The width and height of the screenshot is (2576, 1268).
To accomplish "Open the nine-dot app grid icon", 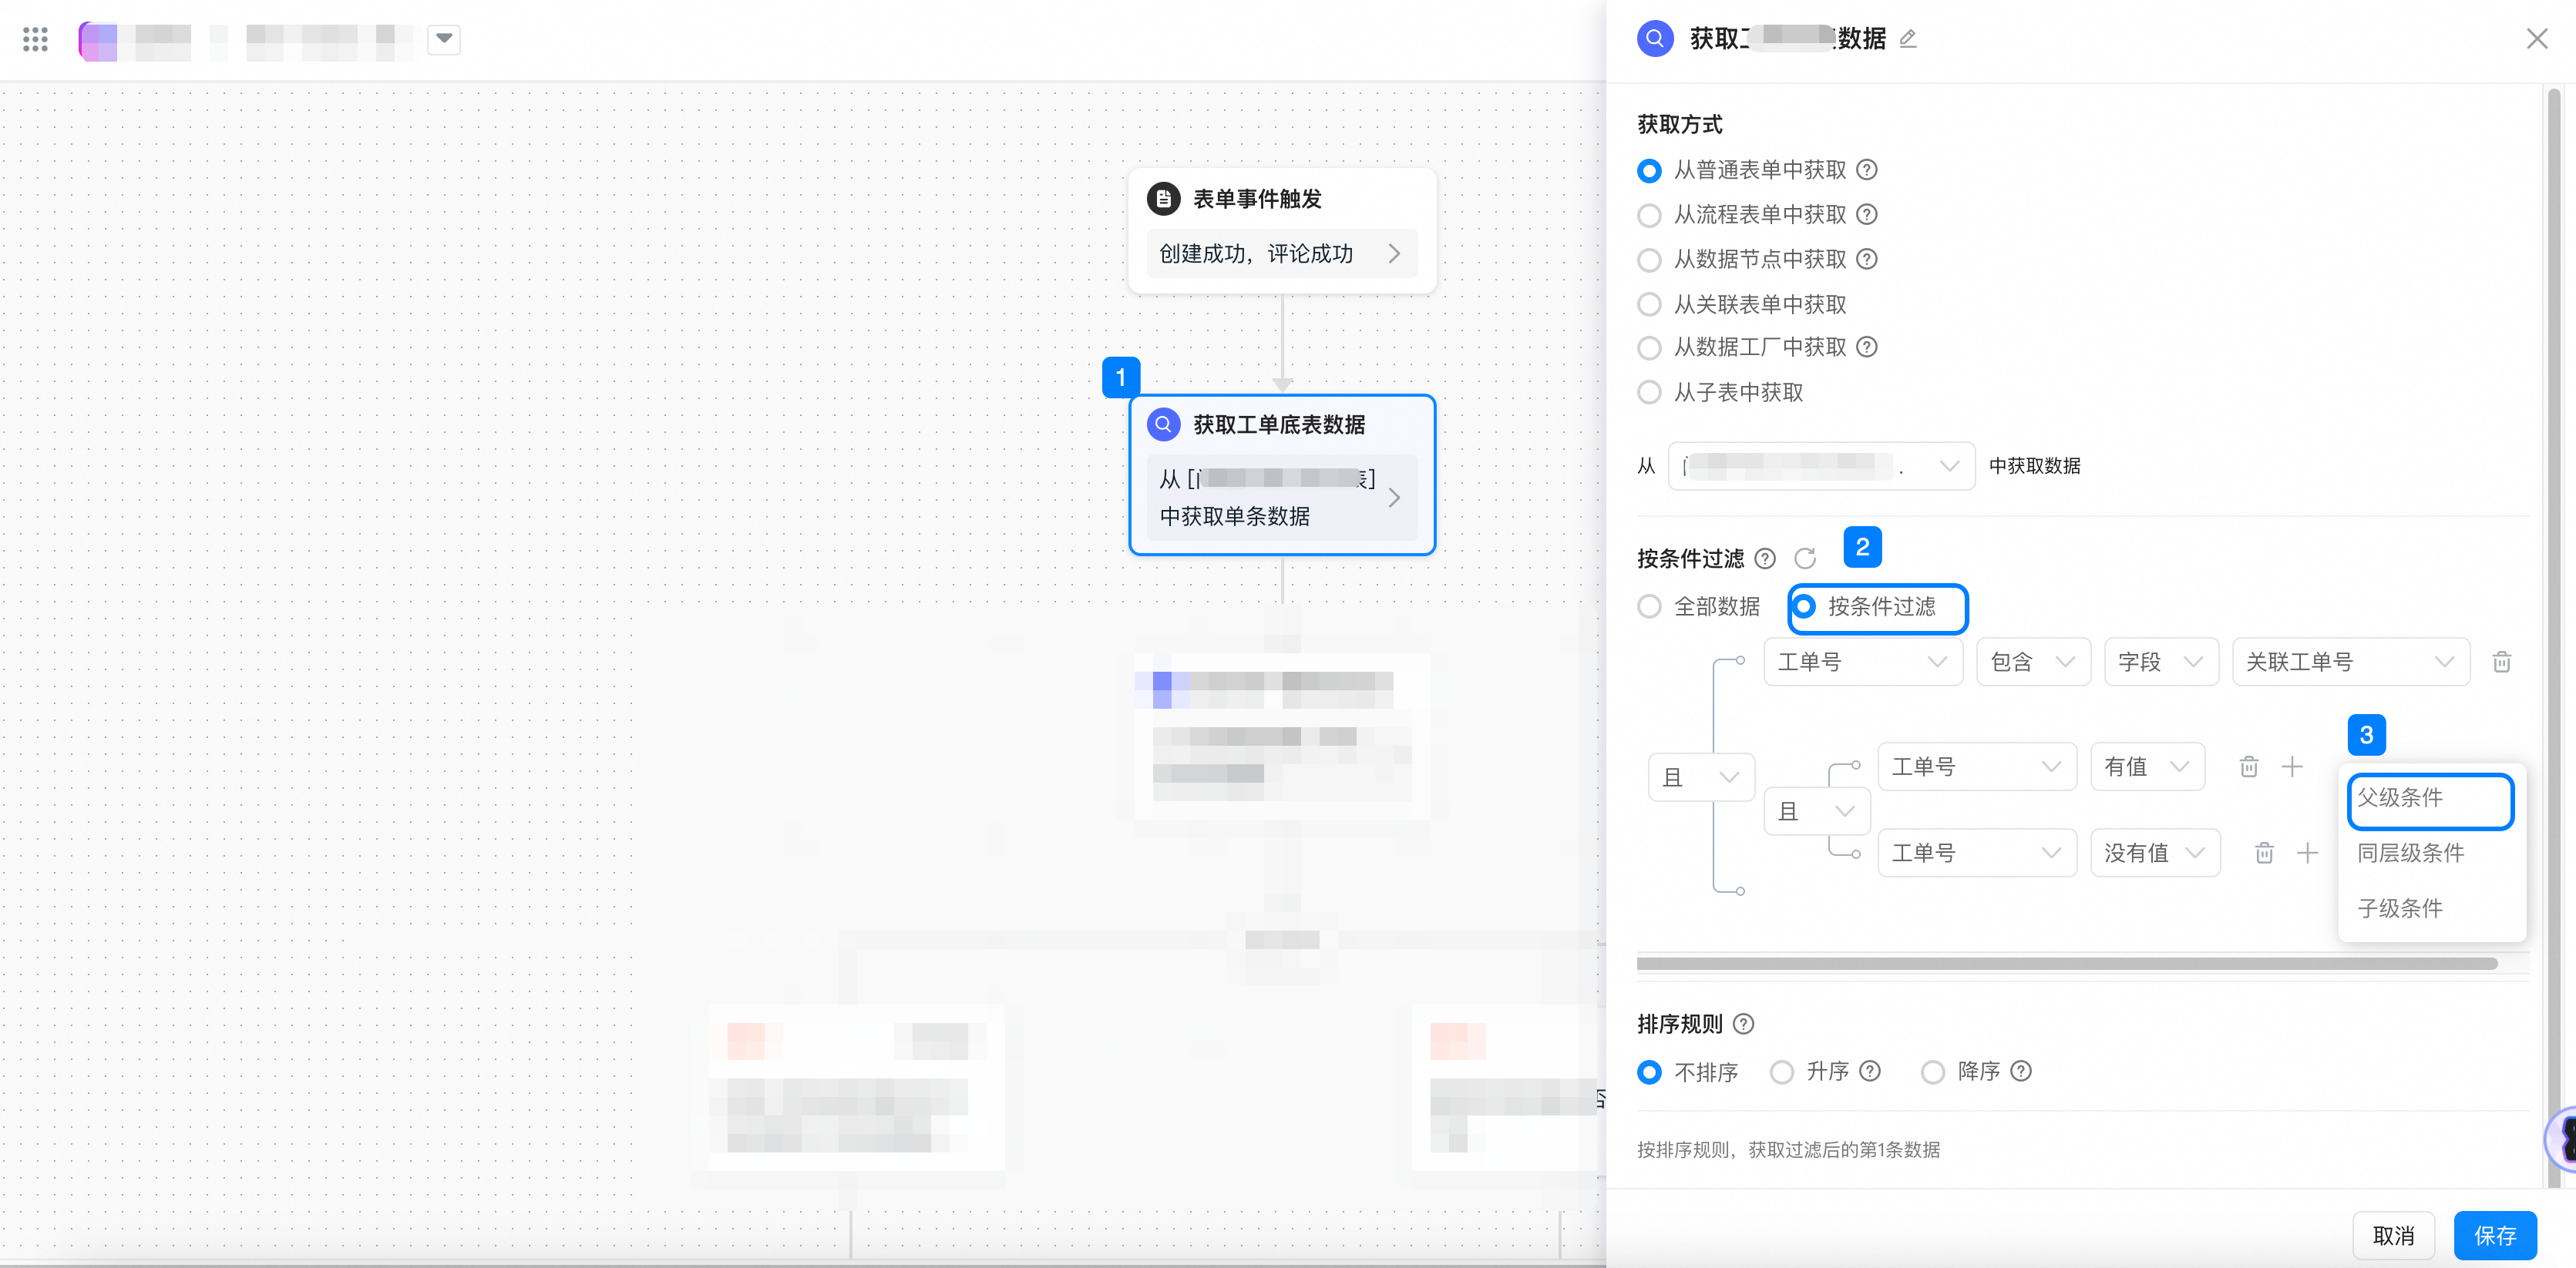I will pyautogui.click(x=35, y=39).
